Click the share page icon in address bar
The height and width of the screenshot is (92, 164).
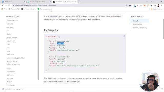(x=127, y=6)
